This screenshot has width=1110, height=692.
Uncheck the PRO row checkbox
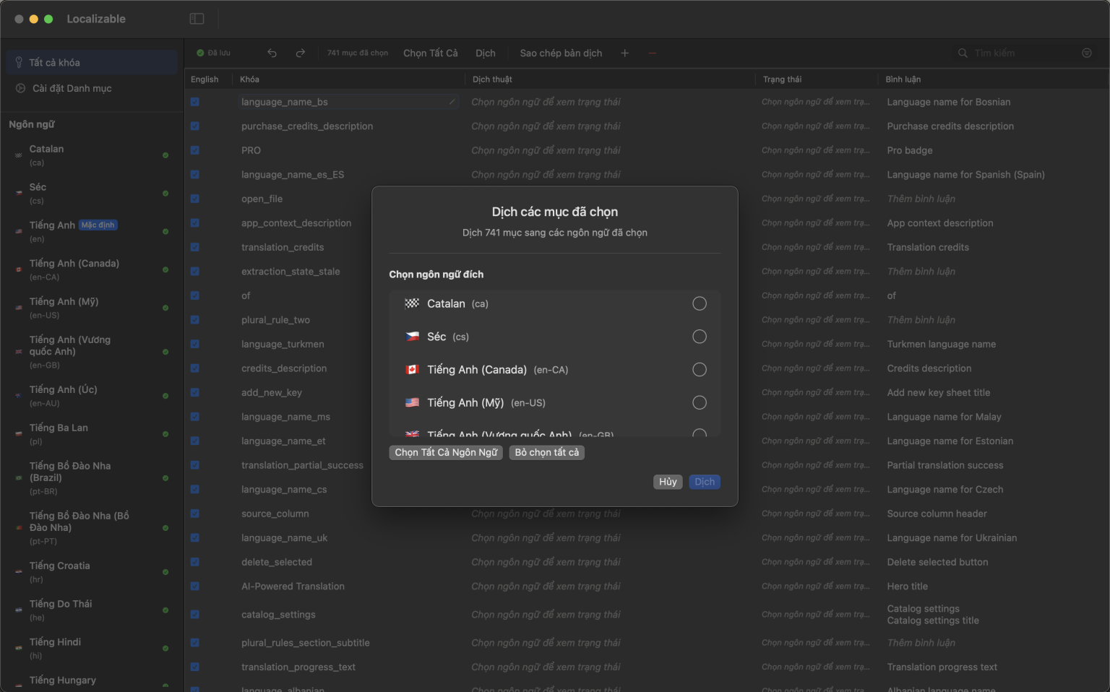click(x=195, y=150)
